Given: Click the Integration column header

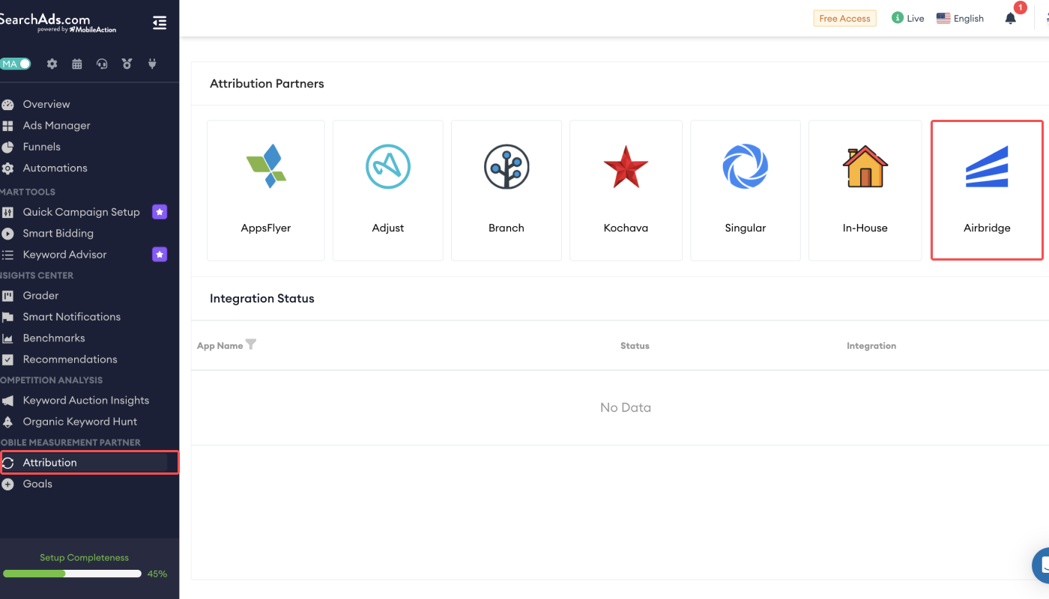Looking at the screenshot, I should click(871, 346).
